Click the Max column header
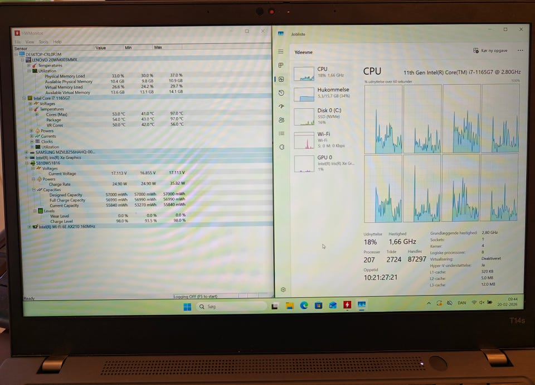 167,47
